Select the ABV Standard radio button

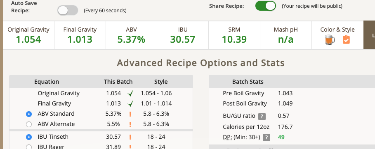coord(29,114)
